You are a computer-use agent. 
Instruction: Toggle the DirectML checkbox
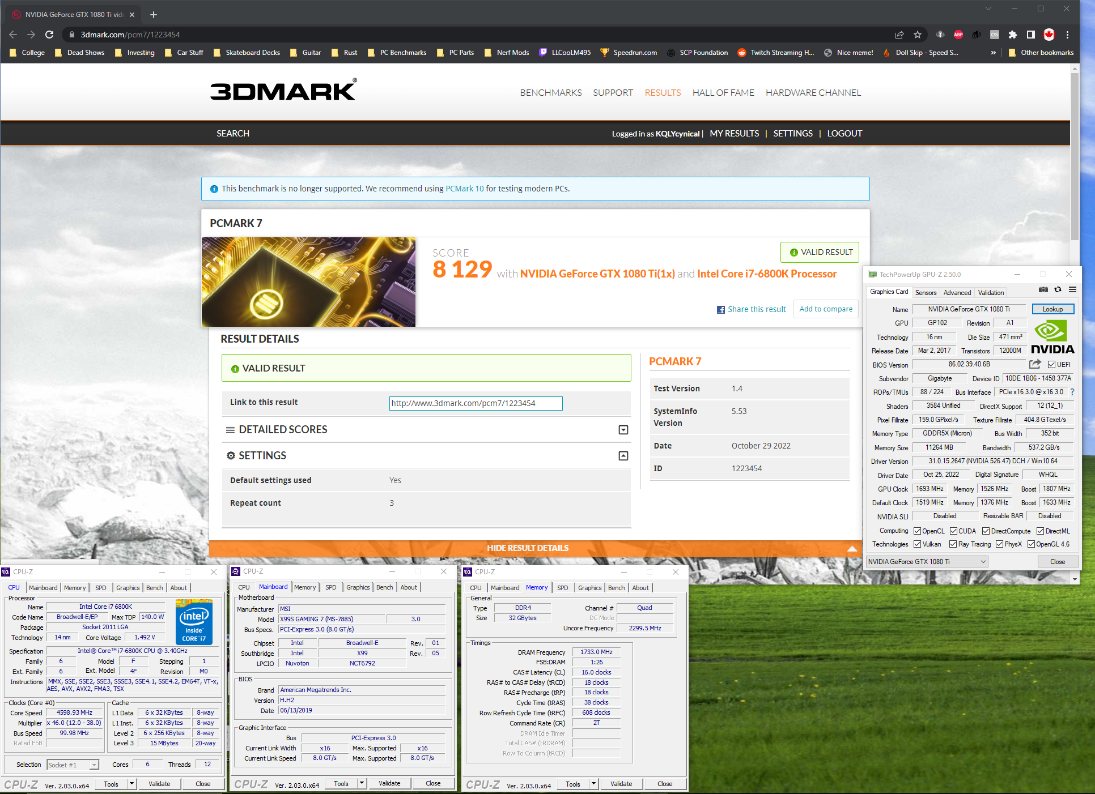(1040, 531)
